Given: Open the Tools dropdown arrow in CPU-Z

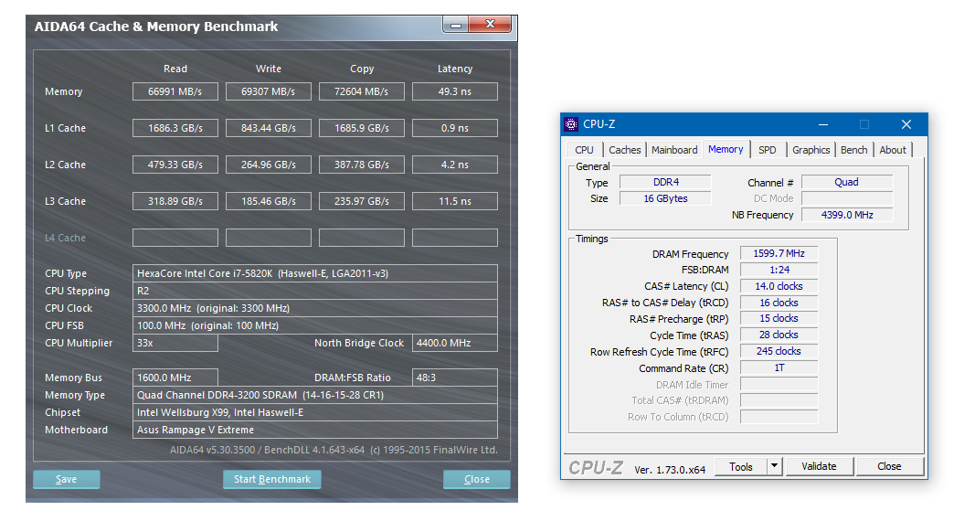Looking at the screenshot, I should [x=774, y=466].
